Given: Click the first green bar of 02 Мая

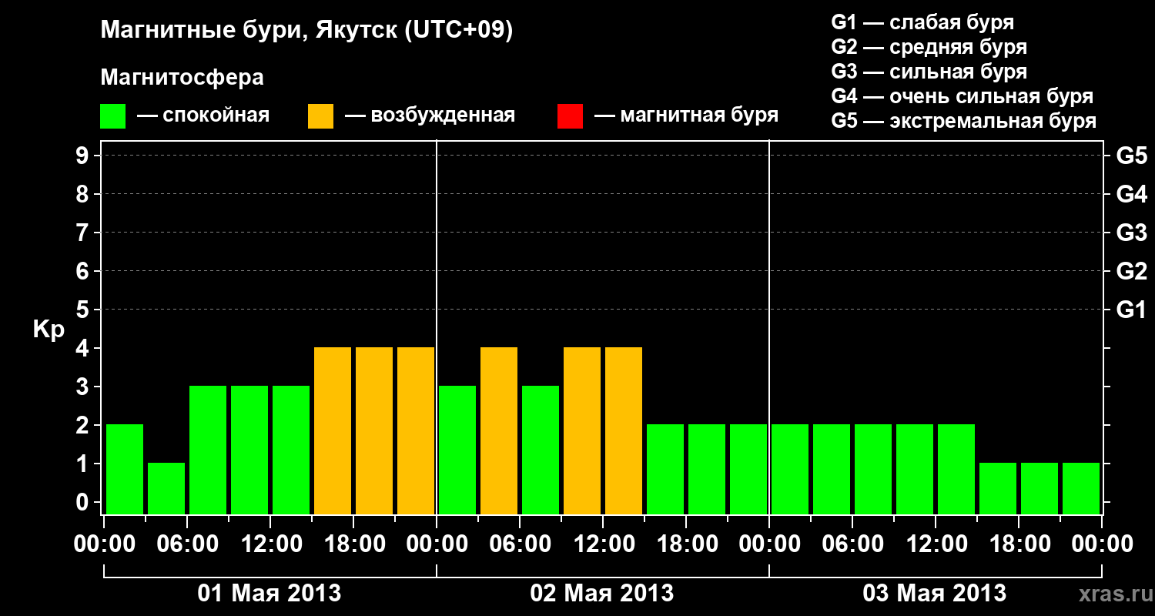Looking at the screenshot, I should pos(457,450).
